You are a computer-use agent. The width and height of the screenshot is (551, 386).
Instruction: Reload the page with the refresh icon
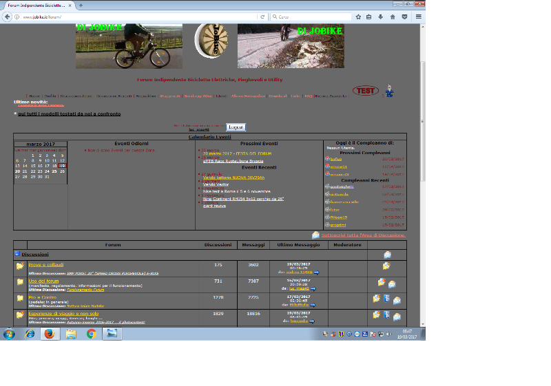point(262,17)
